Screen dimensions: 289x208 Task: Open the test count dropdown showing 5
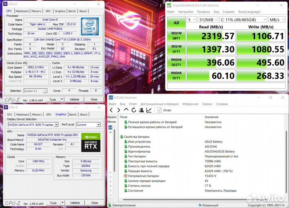coord(192,20)
